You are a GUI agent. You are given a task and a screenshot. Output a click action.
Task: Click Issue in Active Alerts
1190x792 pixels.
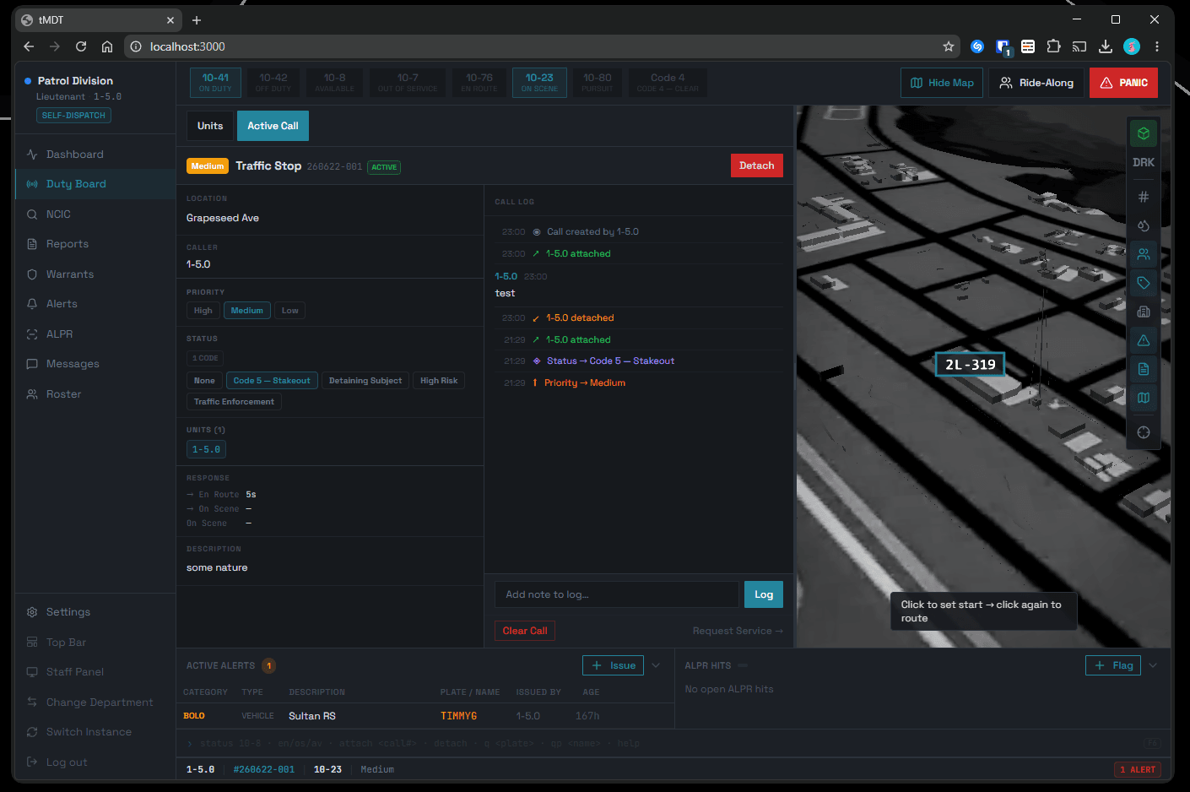click(x=614, y=665)
